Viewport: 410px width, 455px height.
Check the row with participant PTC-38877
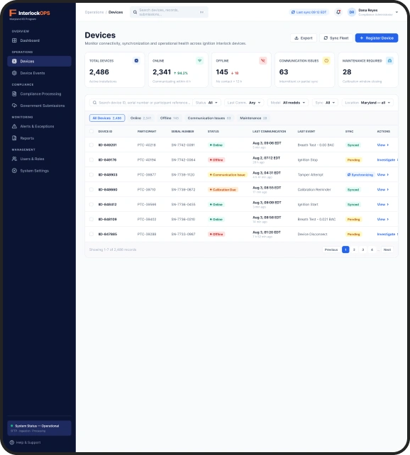(x=92, y=174)
